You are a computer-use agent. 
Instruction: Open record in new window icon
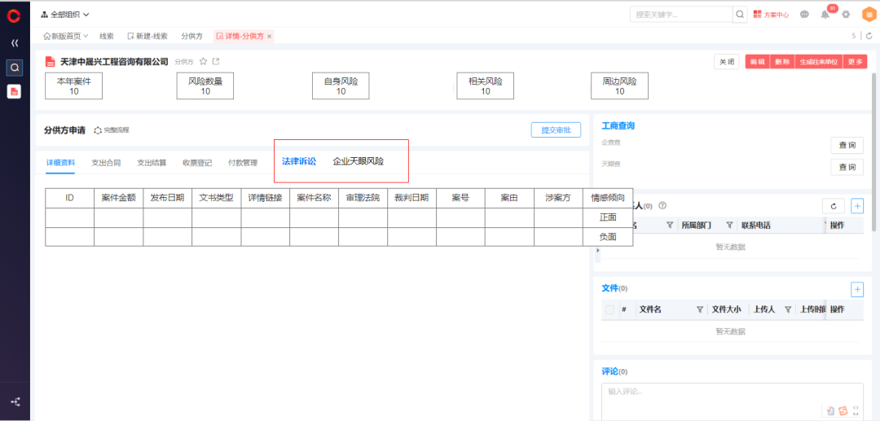pos(216,61)
